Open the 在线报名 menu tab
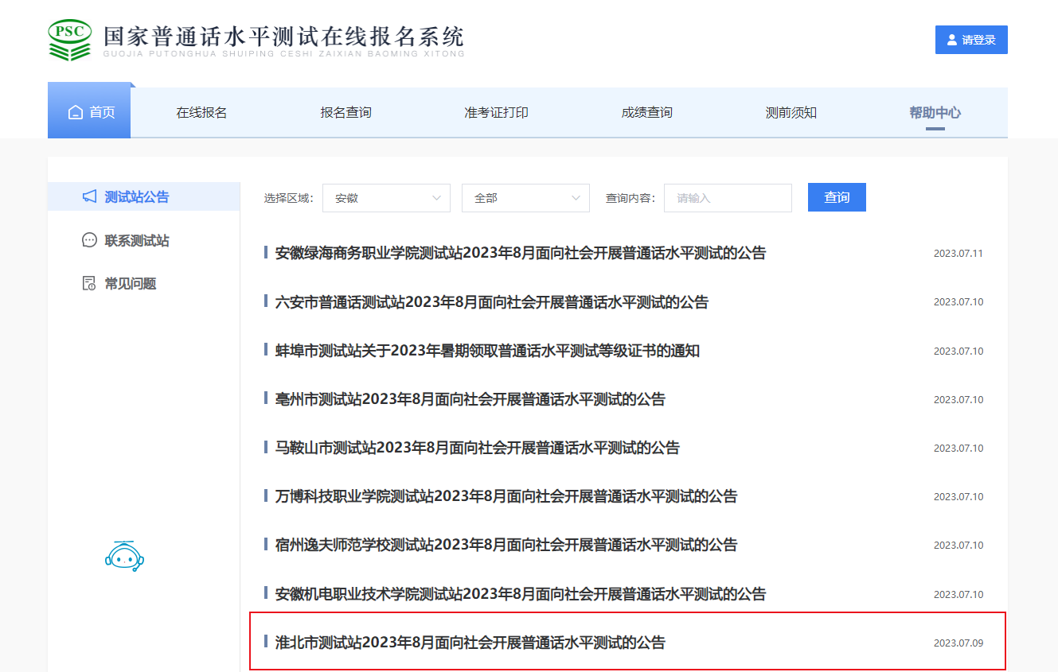 tap(201, 113)
